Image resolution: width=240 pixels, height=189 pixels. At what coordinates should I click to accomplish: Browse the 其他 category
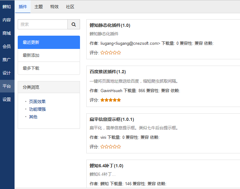(x=33, y=117)
